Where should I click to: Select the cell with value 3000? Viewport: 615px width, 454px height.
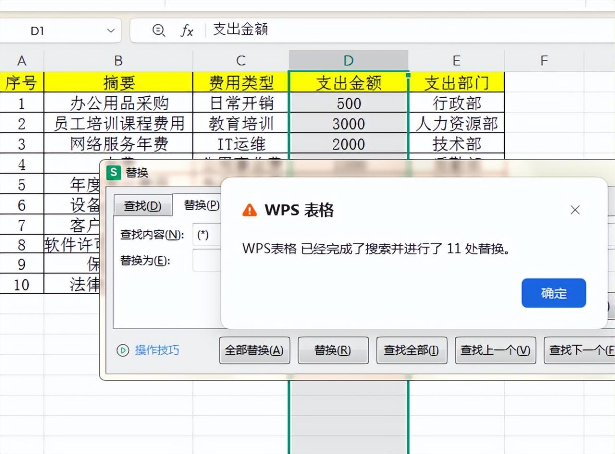tap(348, 123)
